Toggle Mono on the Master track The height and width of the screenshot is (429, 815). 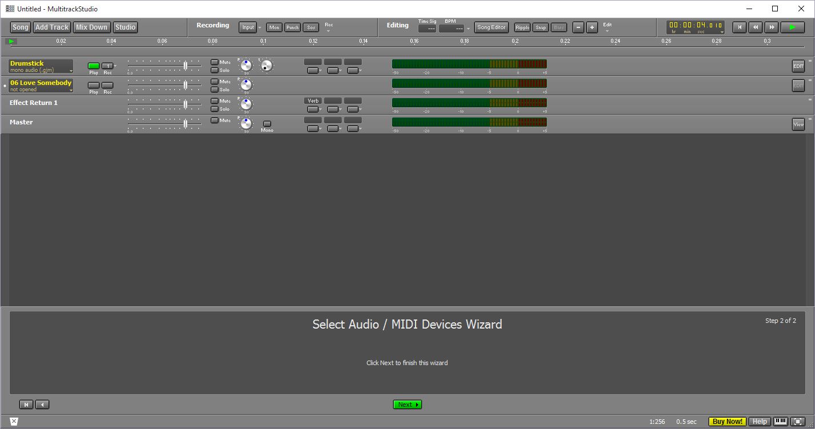pyautogui.click(x=266, y=123)
